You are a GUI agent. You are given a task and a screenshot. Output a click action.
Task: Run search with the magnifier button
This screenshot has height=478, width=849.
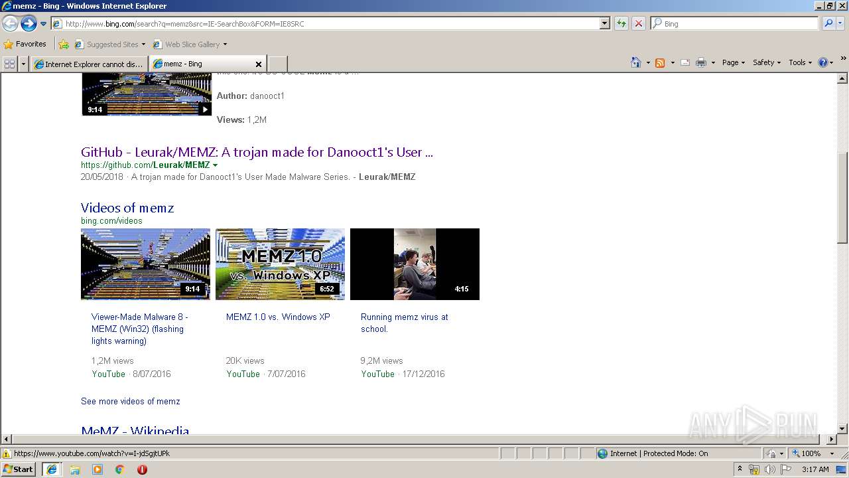828,23
